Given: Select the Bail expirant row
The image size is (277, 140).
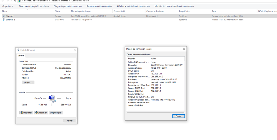Looking at the screenshot, I should [x=156, y=82].
